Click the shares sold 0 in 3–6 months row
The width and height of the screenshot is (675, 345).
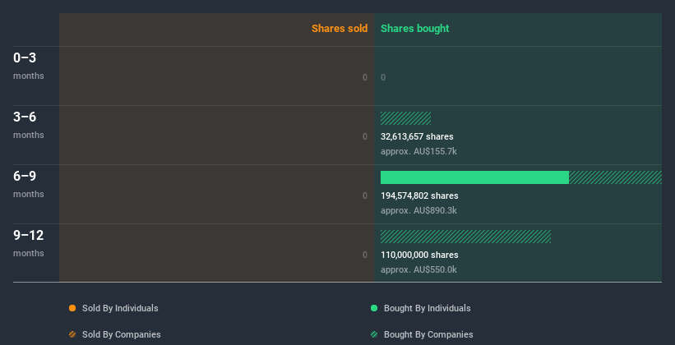tap(365, 137)
